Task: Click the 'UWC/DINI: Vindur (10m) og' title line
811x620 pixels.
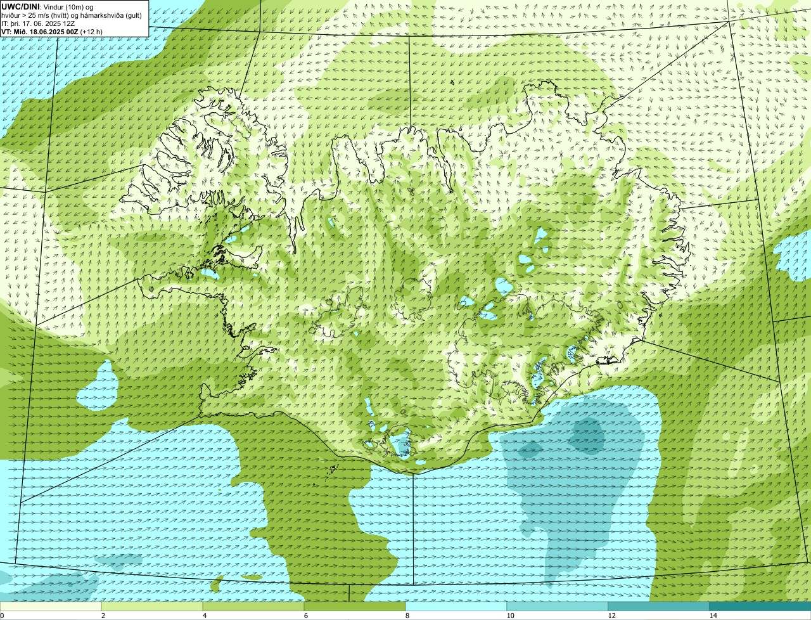Action: click(48, 6)
